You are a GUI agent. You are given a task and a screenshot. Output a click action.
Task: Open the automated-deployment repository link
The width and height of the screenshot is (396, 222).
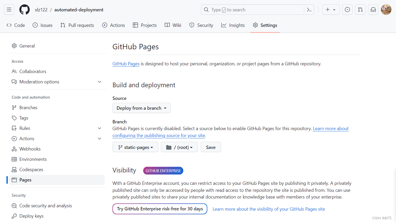point(79,10)
